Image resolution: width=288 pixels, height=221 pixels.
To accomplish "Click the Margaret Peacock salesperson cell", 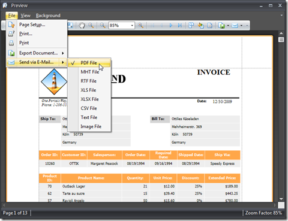I will coord(104,164).
